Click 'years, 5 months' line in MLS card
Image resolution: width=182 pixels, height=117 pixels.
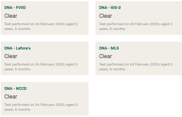tap(112, 69)
